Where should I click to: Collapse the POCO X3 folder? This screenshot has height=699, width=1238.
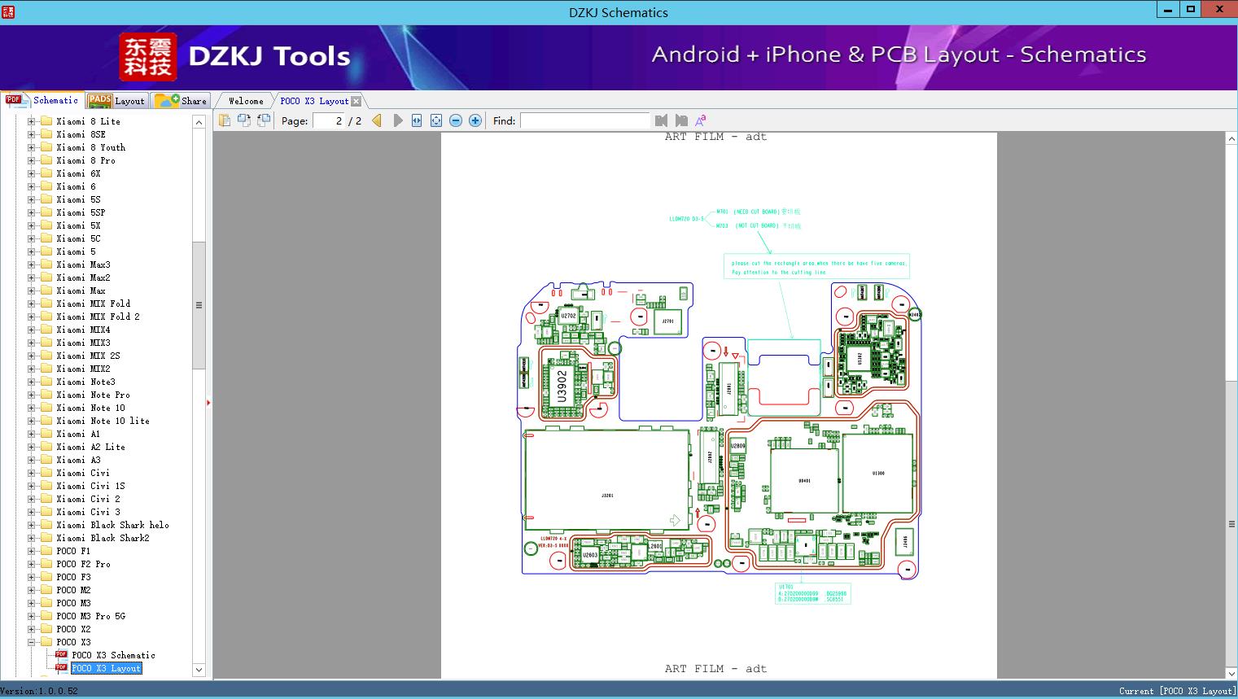click(x=31, y=642)
